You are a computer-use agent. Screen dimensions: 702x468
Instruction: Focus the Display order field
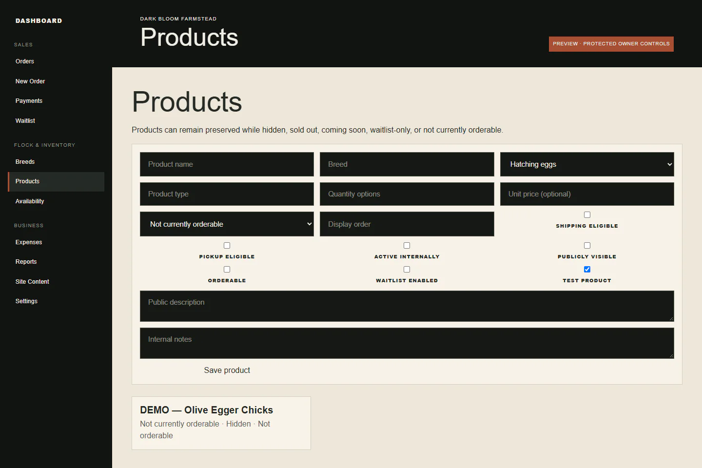click(x=407, y=224)
